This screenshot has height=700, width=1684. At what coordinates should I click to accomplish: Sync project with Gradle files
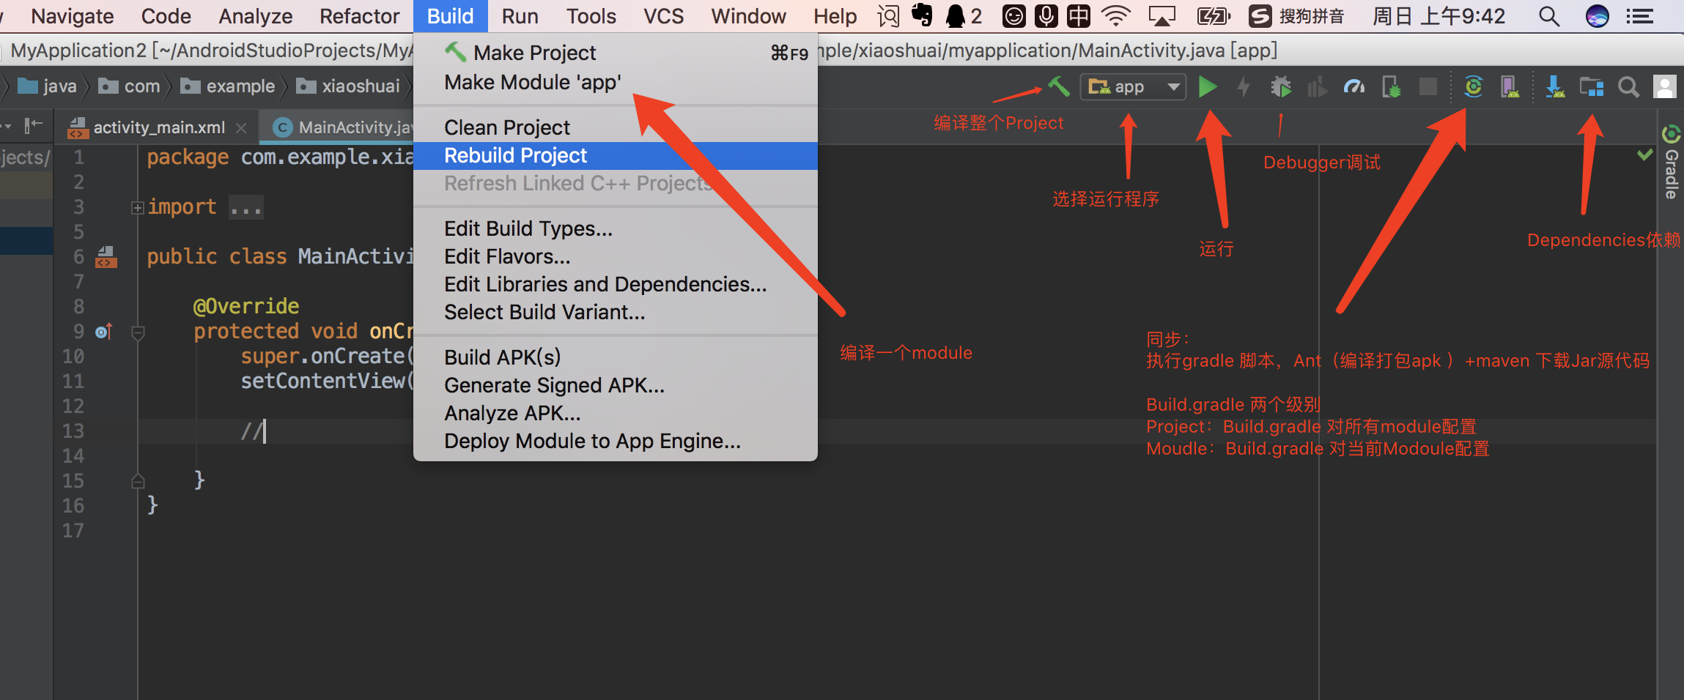(x=1474, y=86)
